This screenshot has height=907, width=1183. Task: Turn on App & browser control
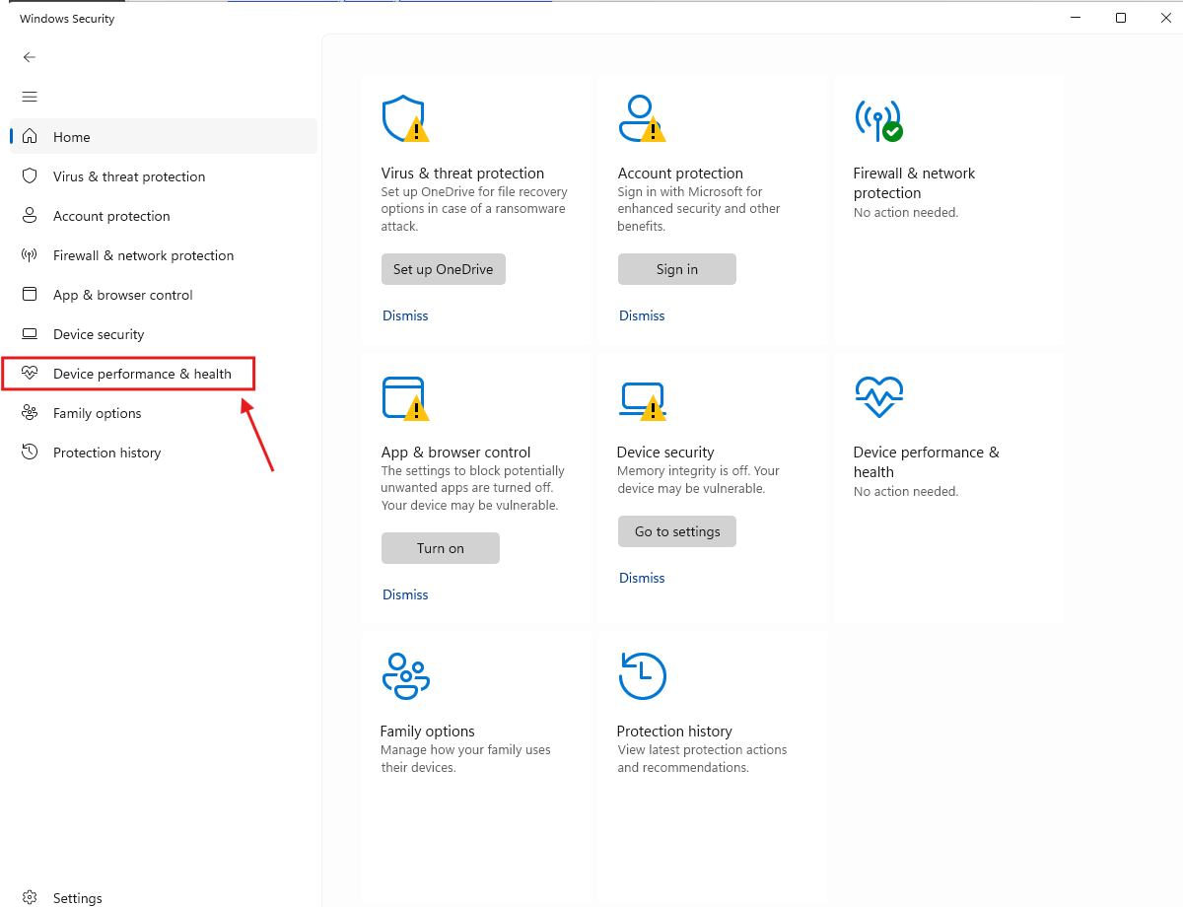click(x=440, y=548)
